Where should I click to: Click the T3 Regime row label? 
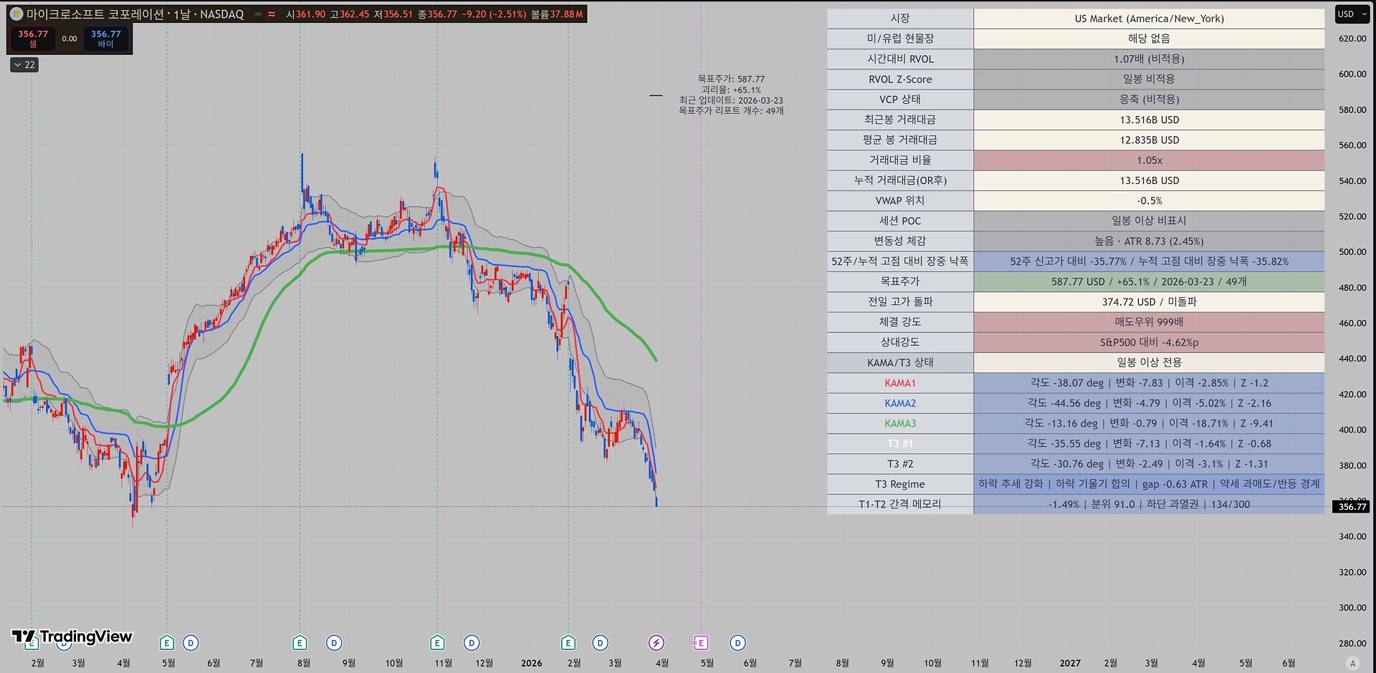click(899, 485)
